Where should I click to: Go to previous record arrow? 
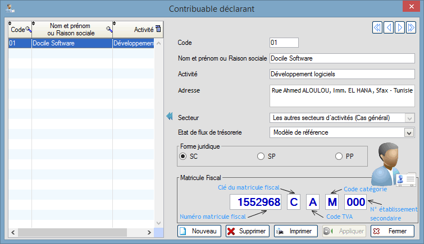pyautogui.click(x=389, y=27)
